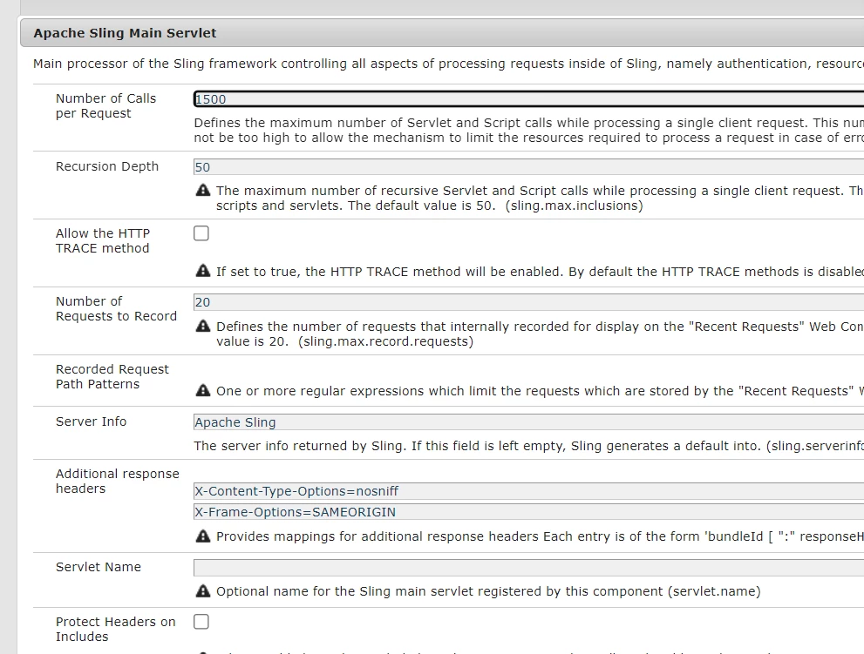Screen dimensions: 864x654
Task: Click into the Recursion Depth field
Action: [x=529, y=167]
